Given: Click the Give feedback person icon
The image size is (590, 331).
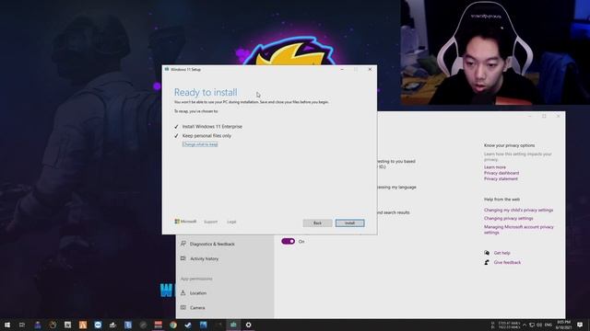Looking at the screenshot, I should pyautogui.click(x=487, y=262).
